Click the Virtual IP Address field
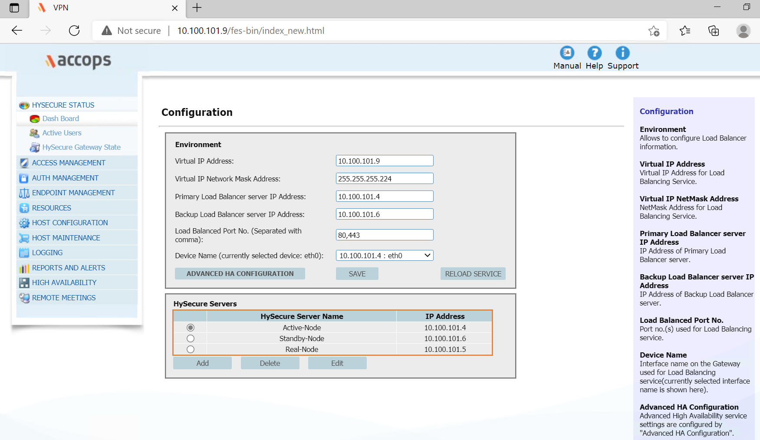Viewport: 760px width, 440px height. click(x=385, y=161)
